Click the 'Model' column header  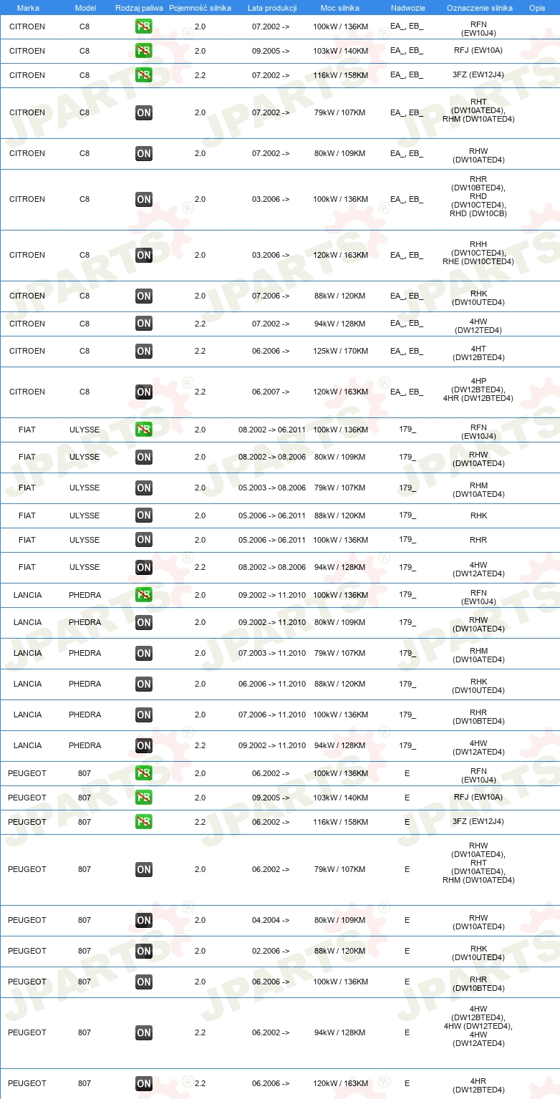pos(85,8)
